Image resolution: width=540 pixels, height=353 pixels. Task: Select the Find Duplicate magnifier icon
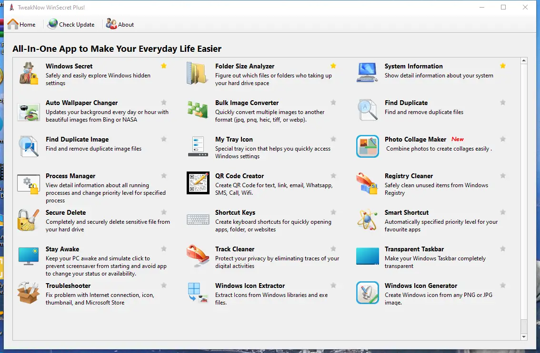tap(368, 110)
